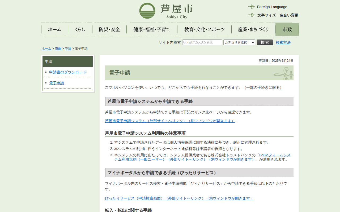Open 文字サイズ・色合い変更 settings
This screenshot has height=212, width=340.
point(278,15)
